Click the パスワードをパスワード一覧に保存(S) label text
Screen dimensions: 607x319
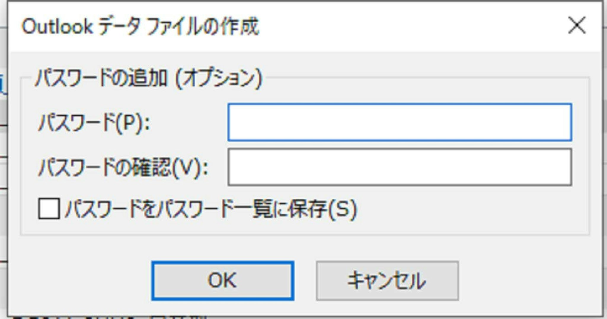coord(211,209)
